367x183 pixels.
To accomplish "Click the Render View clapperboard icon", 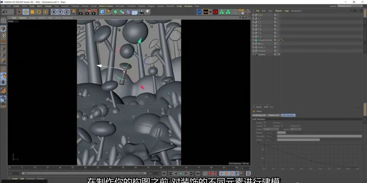I will [x=81, y=12].
